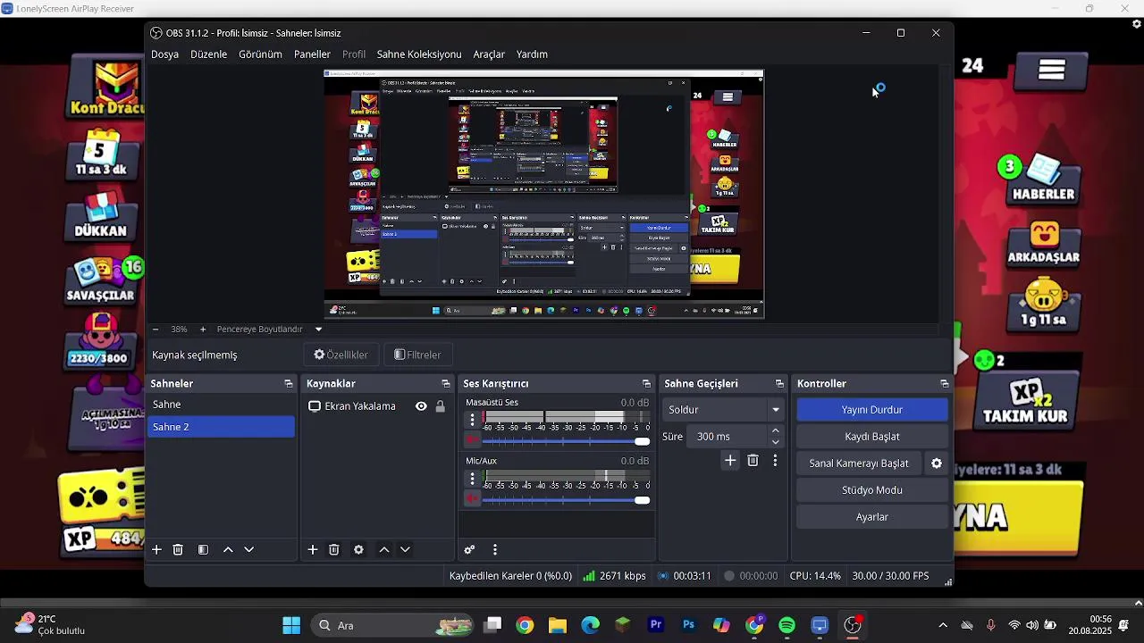The height and width of the screenshot is (643, 1144).
Task: Open Spotify from the taskbar
Action: 787,626
